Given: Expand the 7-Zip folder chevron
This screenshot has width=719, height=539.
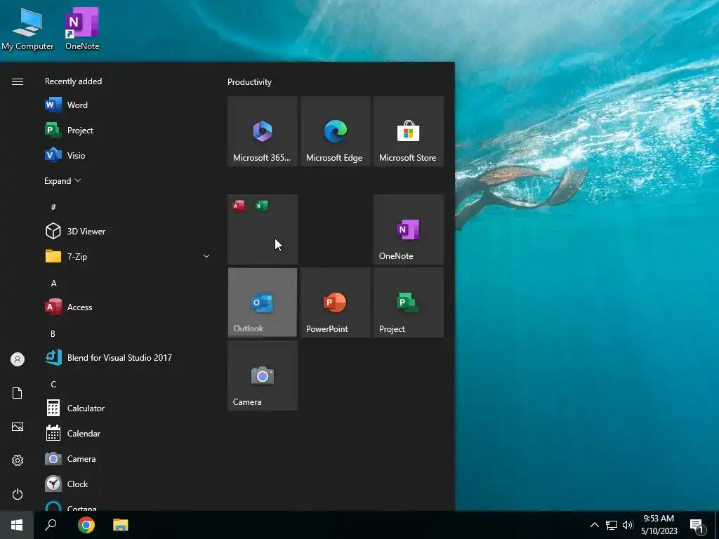Looking at the screenshot, I should [x=206, y=256].
